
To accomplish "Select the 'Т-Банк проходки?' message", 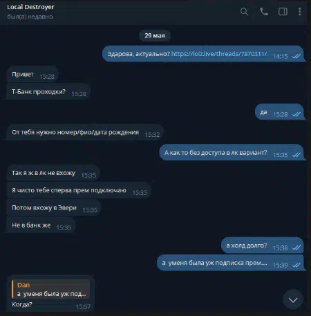I will 48,92.
